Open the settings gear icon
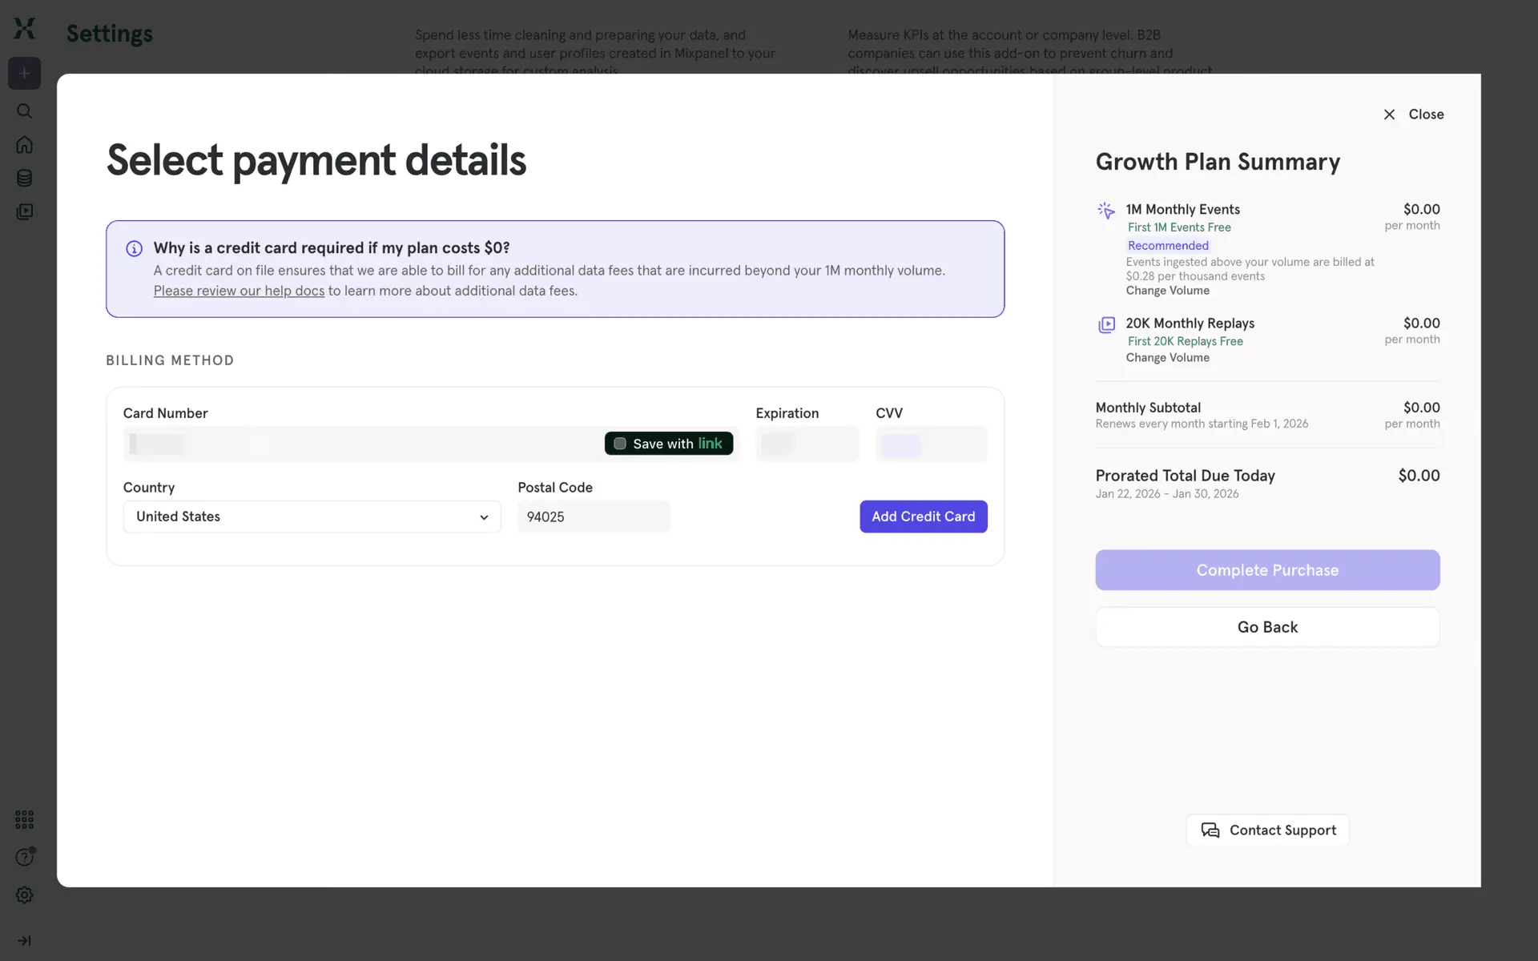 pyautogui.click(x=24, y=895)
